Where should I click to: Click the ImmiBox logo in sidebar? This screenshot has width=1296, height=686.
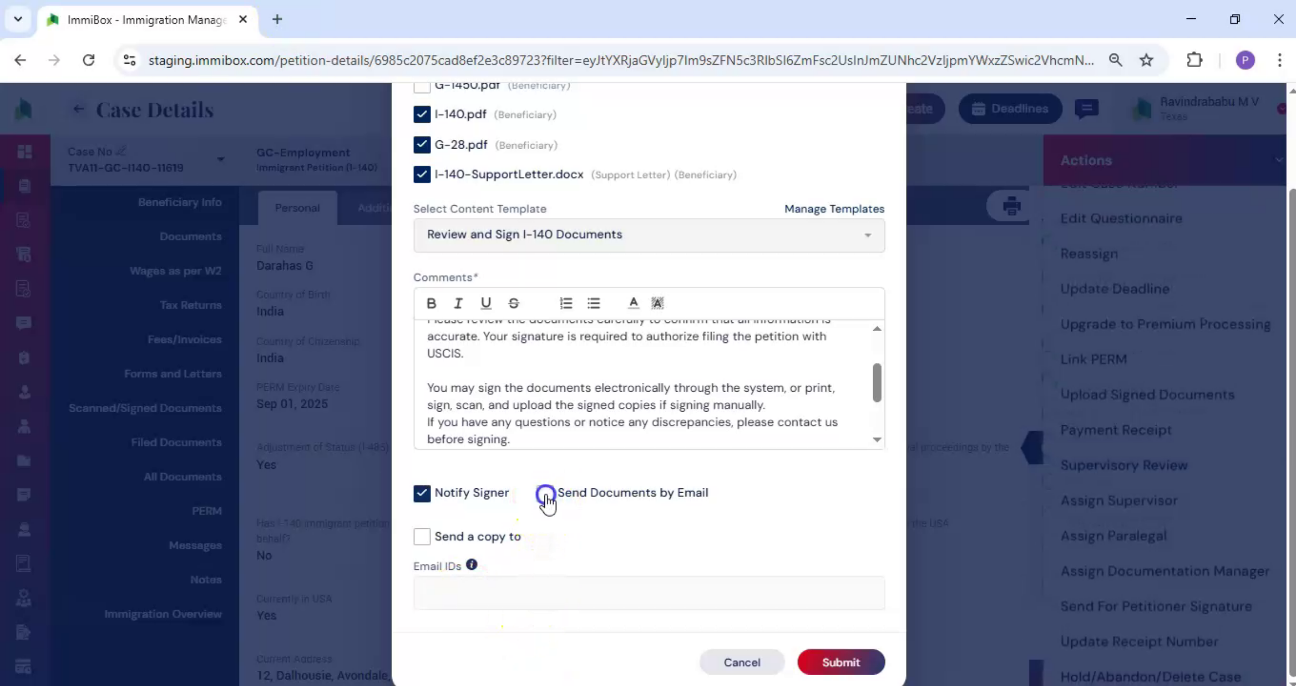23,109
